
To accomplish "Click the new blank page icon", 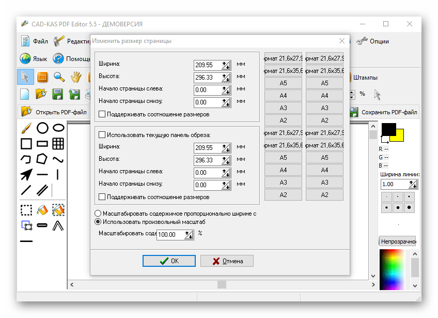I will click(25, 94).
